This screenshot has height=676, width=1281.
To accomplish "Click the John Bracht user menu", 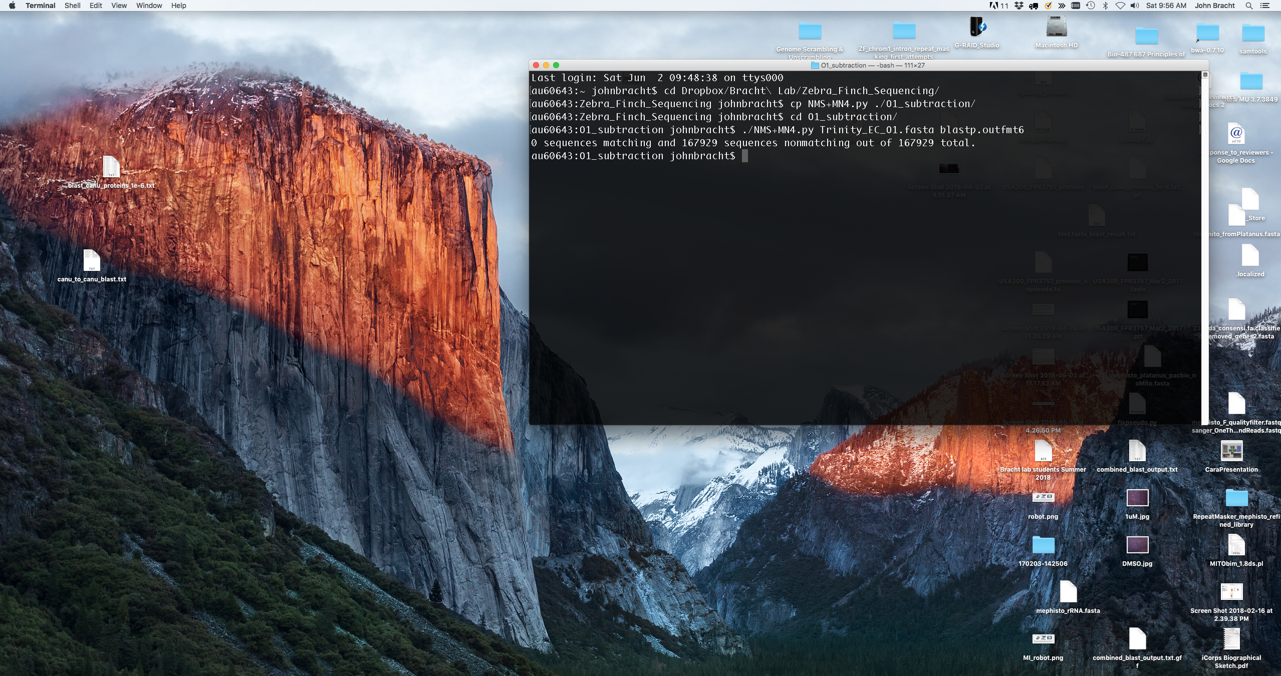I will [1214, 6].
